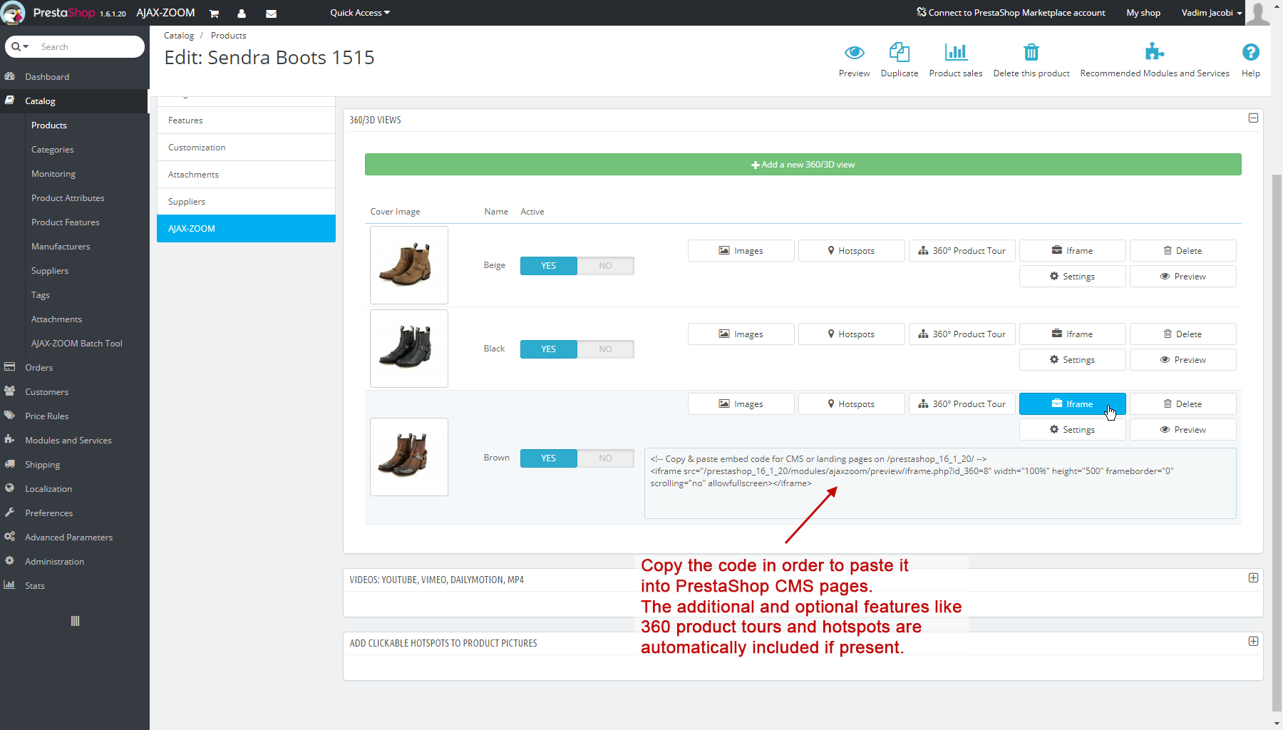The width and height of the screenshot is (1283, 730).
Task: Click the Brown boots cover thumbnail
Action: pyautogui.click(x=409, y=457)
